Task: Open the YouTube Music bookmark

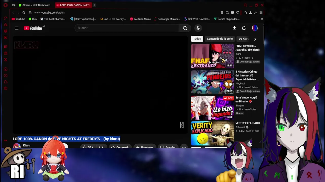Action: (140, 19)
